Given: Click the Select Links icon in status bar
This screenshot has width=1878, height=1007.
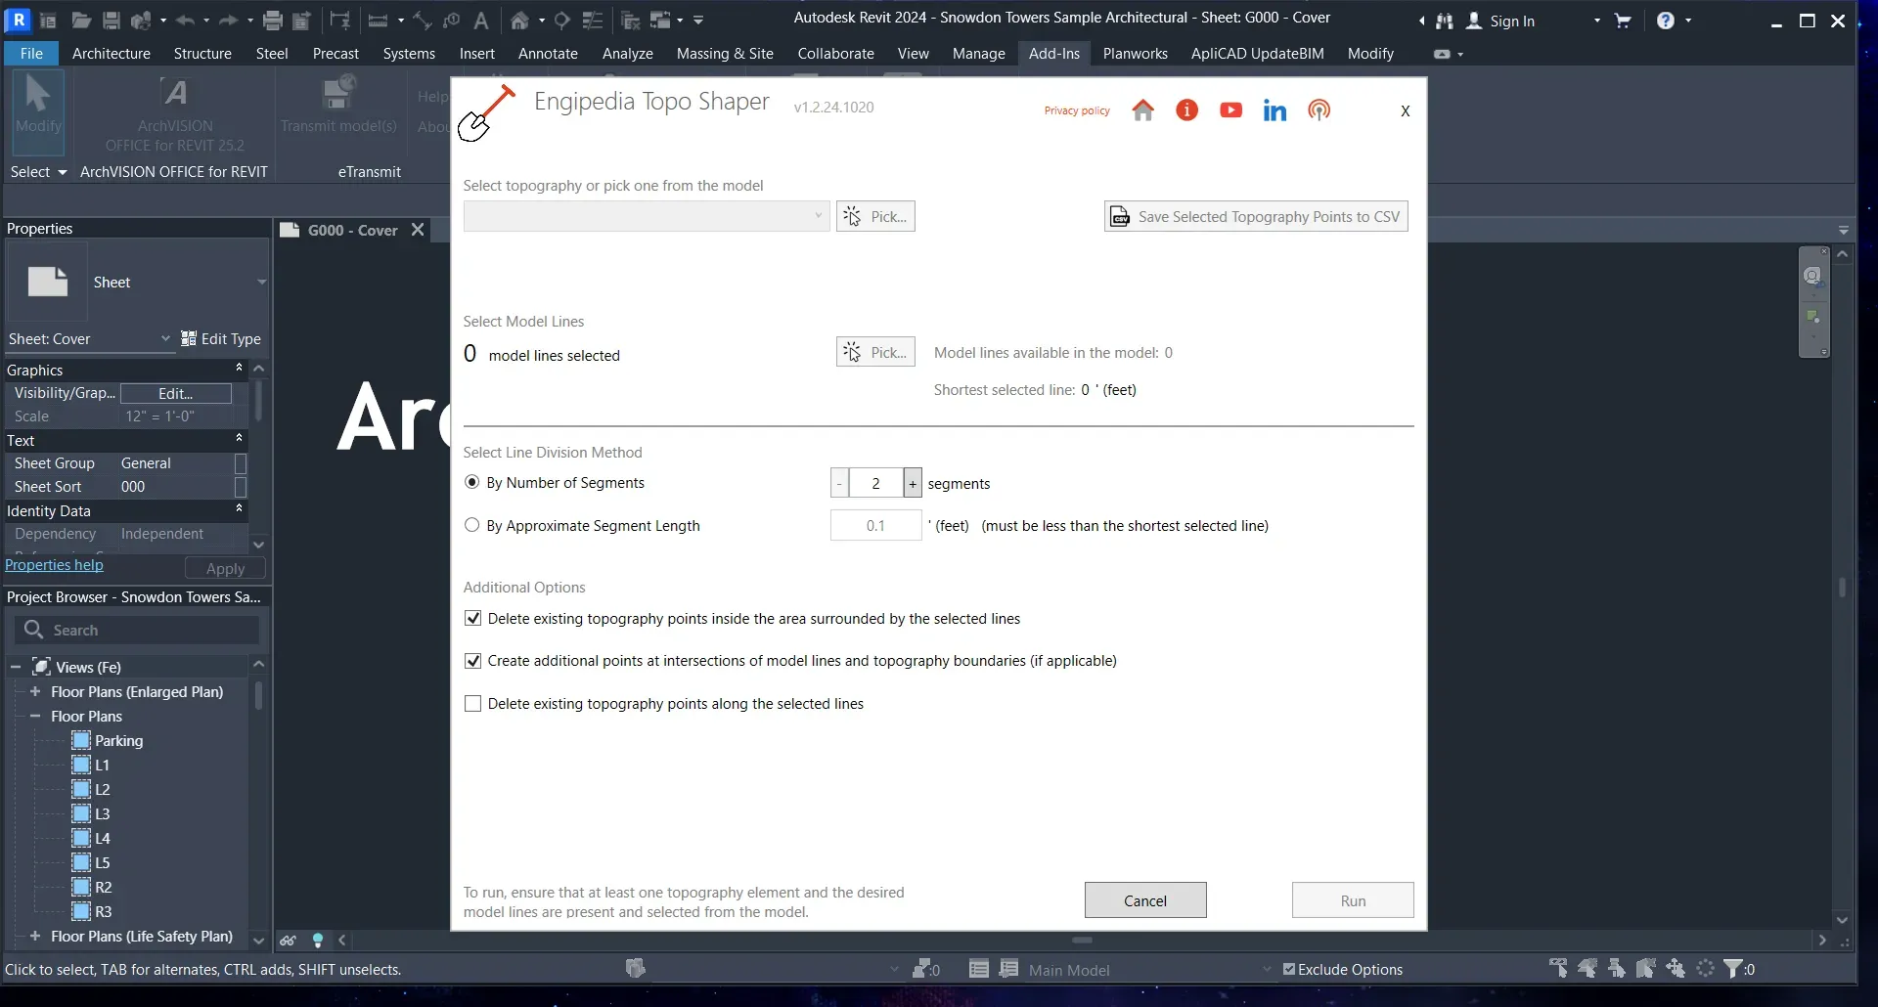Looking at the screenshot, I should [x=1558, y=968].
